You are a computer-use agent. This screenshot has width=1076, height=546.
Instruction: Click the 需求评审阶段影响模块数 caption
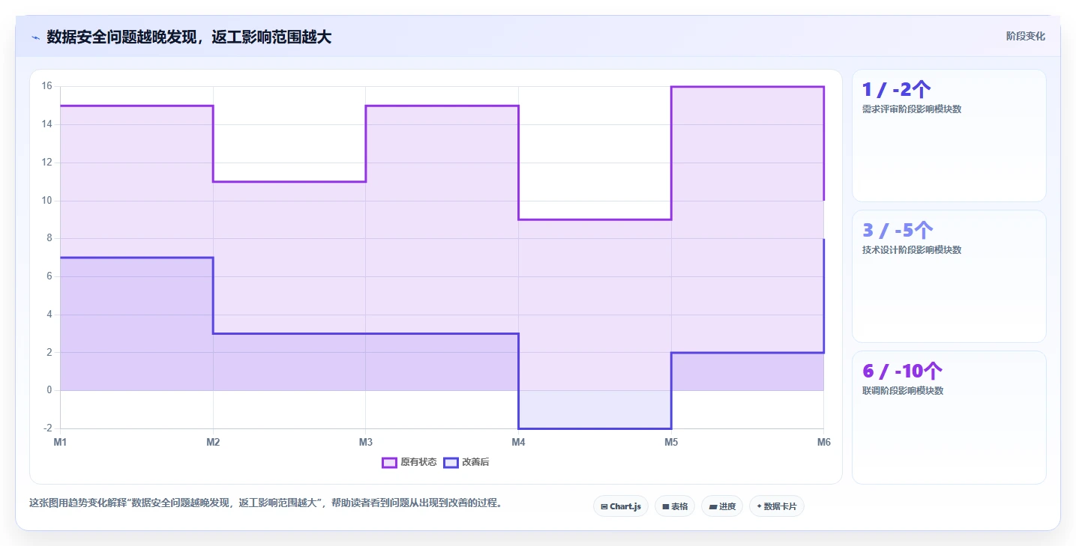[x=912, y=109]
